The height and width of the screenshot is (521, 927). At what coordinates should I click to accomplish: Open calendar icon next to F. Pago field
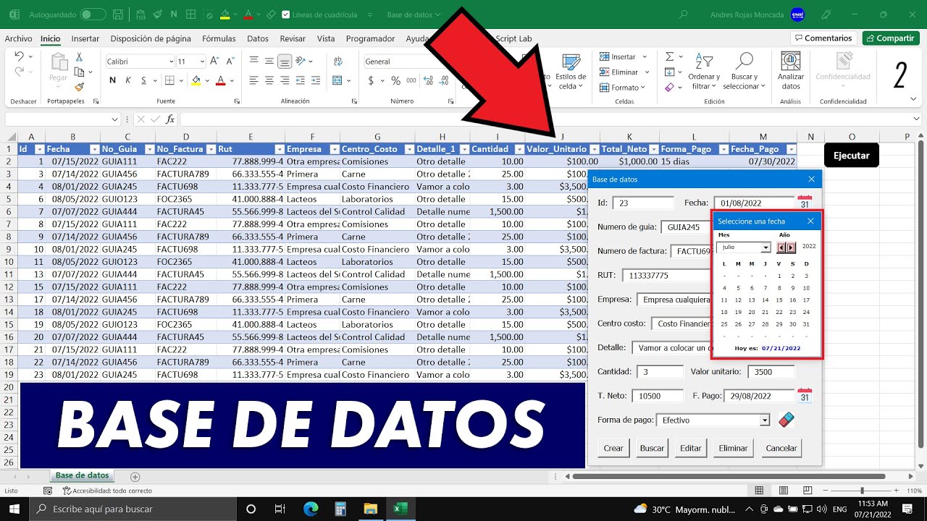(804, 395)
